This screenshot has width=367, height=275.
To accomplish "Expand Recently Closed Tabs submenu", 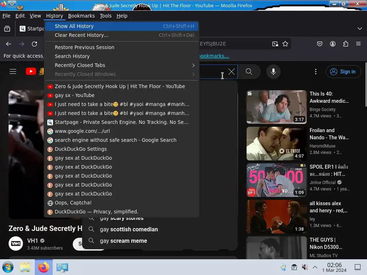I will click(x=122, y=65).
